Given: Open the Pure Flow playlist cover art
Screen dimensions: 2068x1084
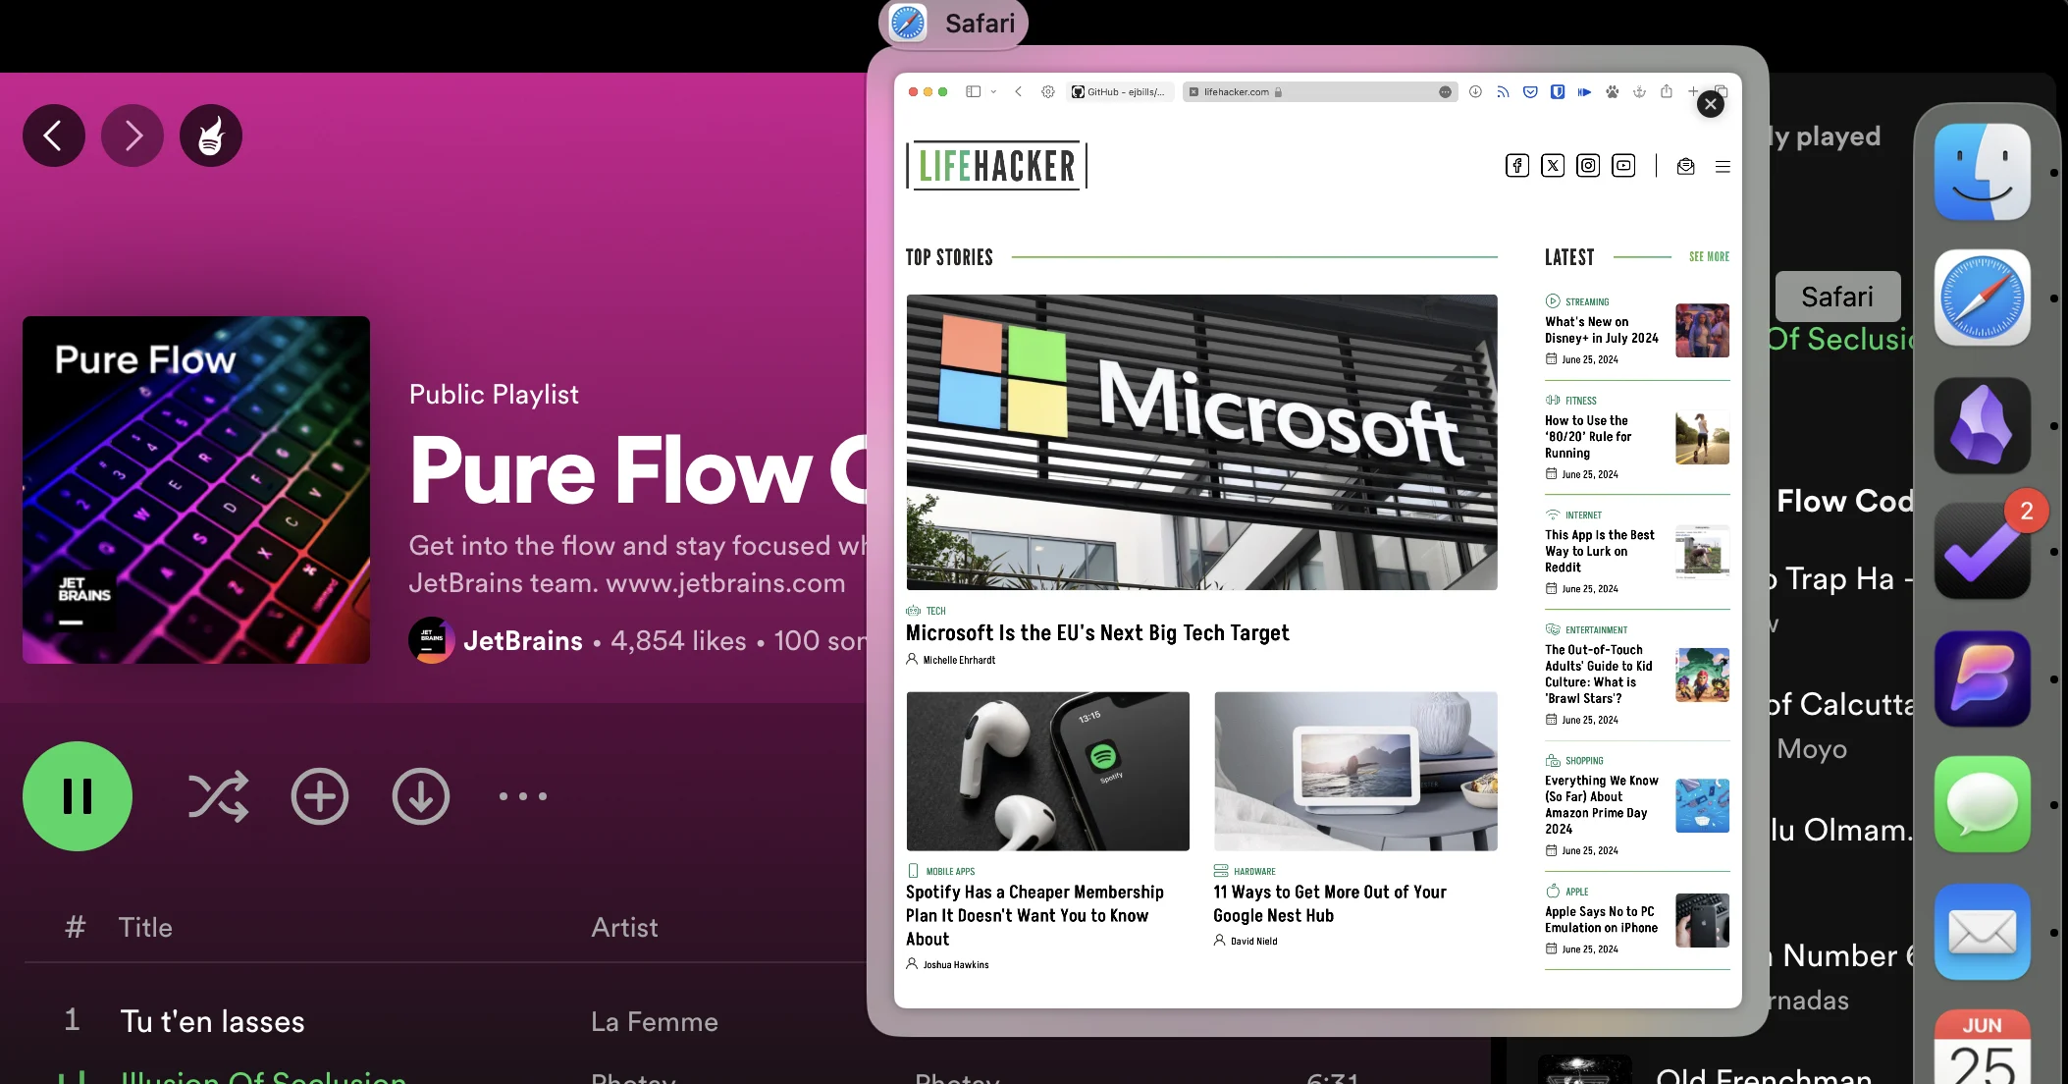Looking at the screenshot, I should click(196, 490).
